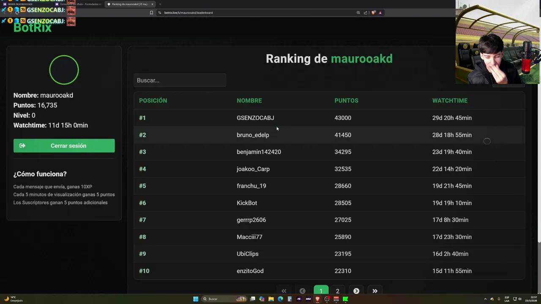Viewport: 541px width, 304px height.
Task: Click the zoom magnifier icon in address bar
Action: pos(358,13)
